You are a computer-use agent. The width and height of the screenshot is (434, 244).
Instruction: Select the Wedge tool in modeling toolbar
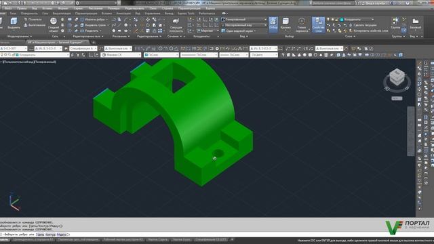pyautogui.click(x=294, y=55)
